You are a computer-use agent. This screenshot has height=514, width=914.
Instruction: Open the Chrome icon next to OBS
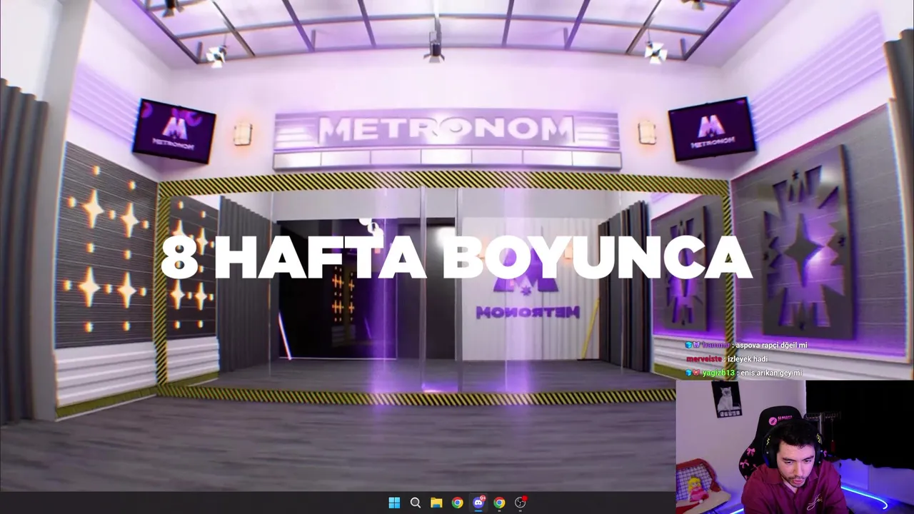pyautogui.click(x=500, y=503)
